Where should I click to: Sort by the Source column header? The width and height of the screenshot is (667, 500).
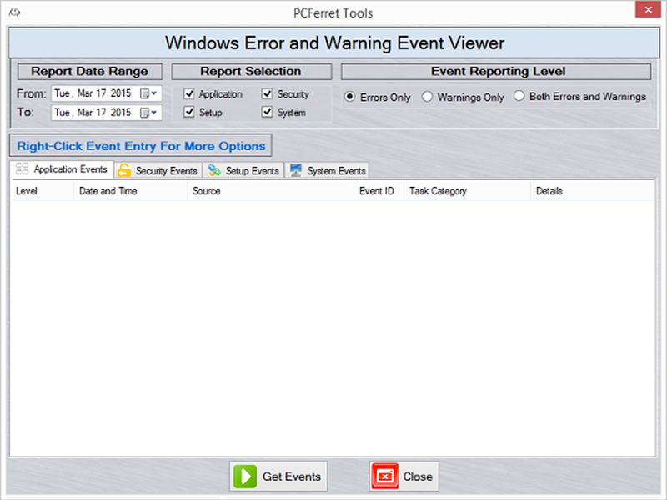pos(270,191)
